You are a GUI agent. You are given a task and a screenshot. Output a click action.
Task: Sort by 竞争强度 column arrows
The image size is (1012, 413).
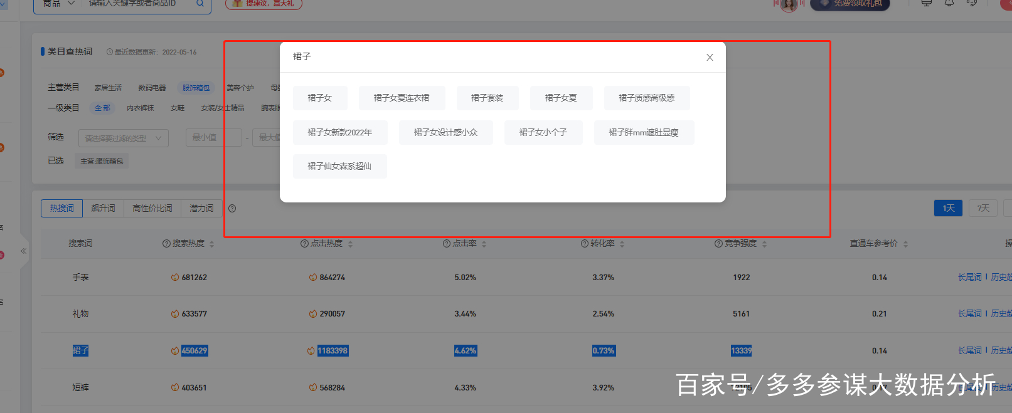(x=764, y=244)
